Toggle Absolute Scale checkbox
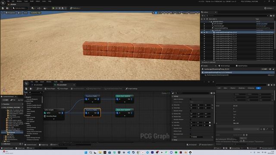Screen dimensions: 276x155 pos(191,128)
